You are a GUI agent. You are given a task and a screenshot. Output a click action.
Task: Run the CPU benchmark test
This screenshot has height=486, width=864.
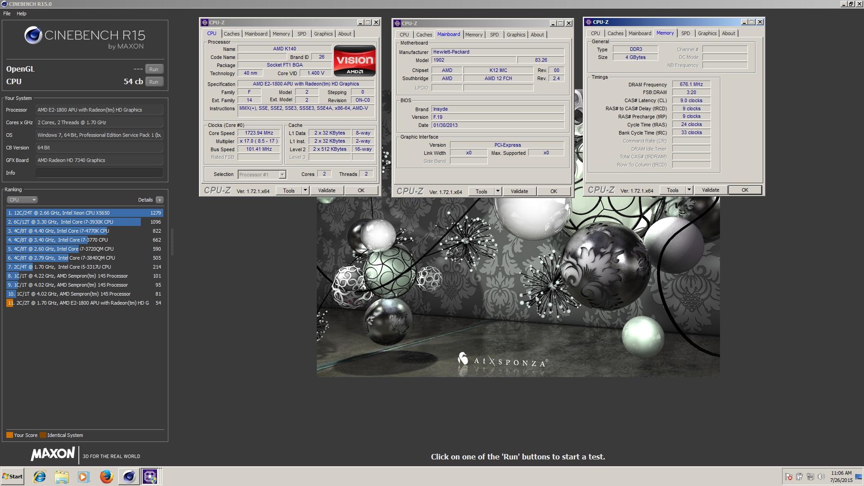[154, 82]
